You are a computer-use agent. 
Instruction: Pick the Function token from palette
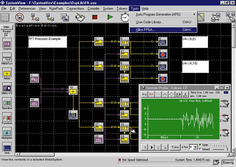pyautogui.click(x=7, y=118)
